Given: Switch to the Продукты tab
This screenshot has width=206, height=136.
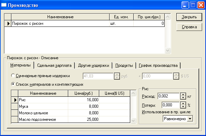Looking at the screenshot, I should point(124,65).
